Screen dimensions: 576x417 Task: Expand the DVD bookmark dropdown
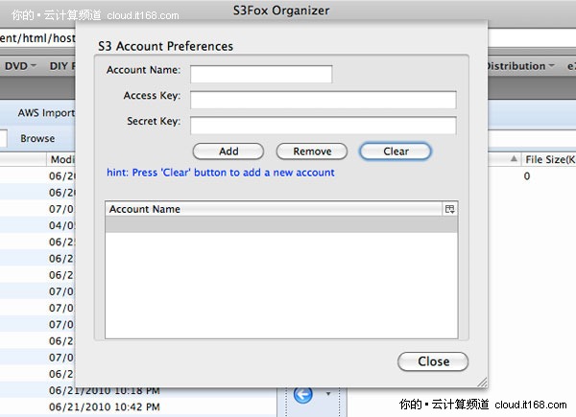[x=20, y=66]
